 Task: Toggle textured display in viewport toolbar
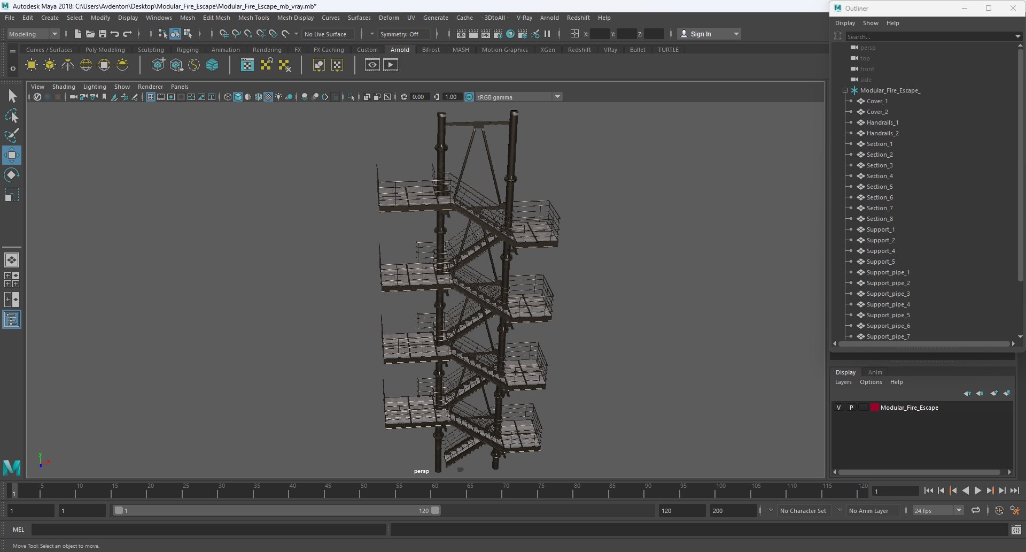coord(268,97)
